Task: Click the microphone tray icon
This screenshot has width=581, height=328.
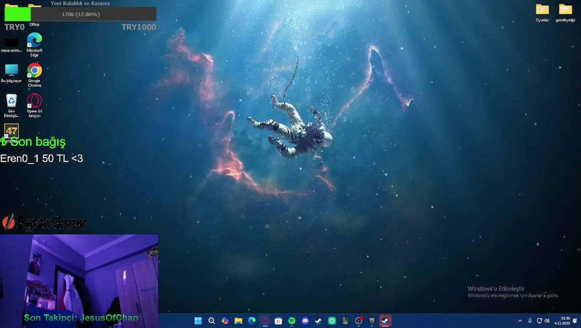Action: [530, 321]
